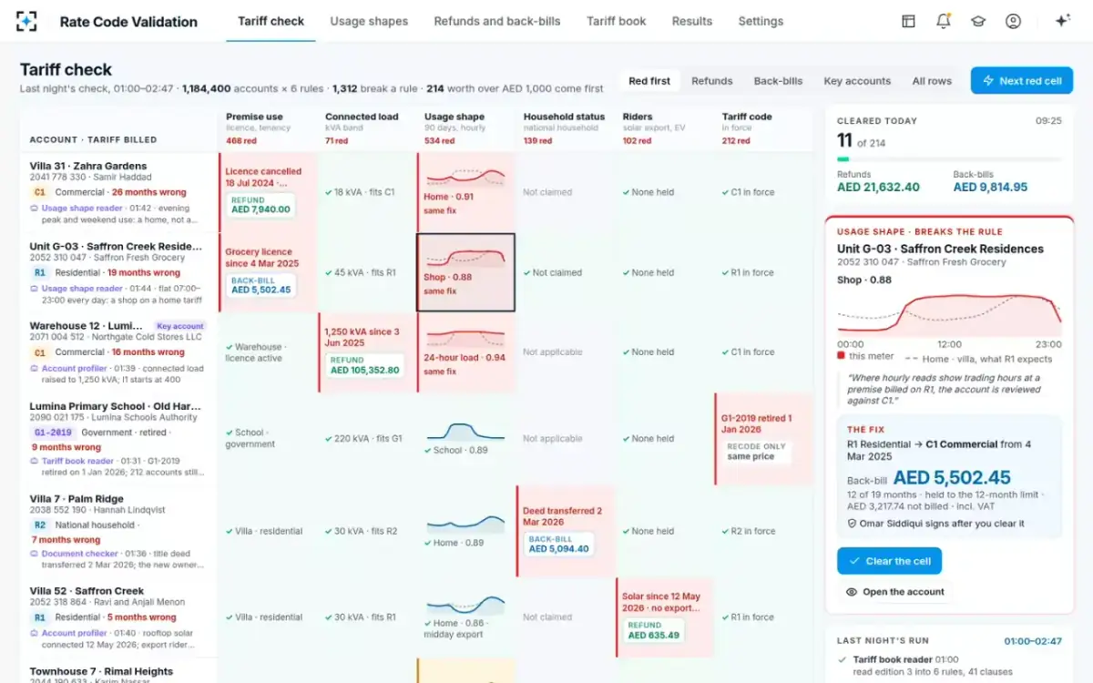The width and height of the screenshot is (1093, 683).
Task: Select the Shop 0.88 usage shape cell
Action: (x=465, y=272)
